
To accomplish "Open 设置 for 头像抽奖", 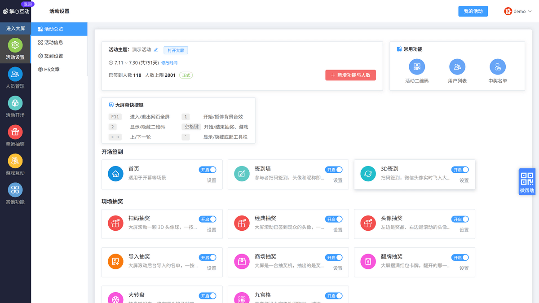I will tap(464, 230).
